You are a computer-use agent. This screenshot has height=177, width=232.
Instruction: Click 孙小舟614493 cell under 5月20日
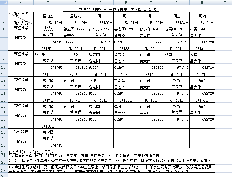pyautogui.click(x=101, y=29)
